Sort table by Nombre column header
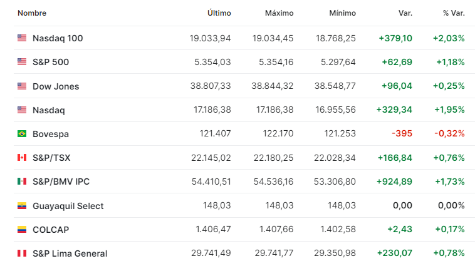Viewport: 475px width, 261px height. coord(32,13)
